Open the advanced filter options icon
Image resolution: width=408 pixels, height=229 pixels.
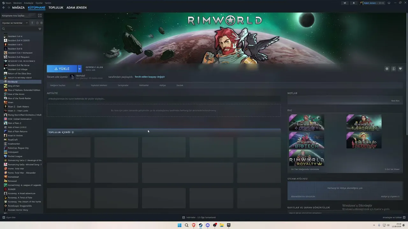coord(40,29)
